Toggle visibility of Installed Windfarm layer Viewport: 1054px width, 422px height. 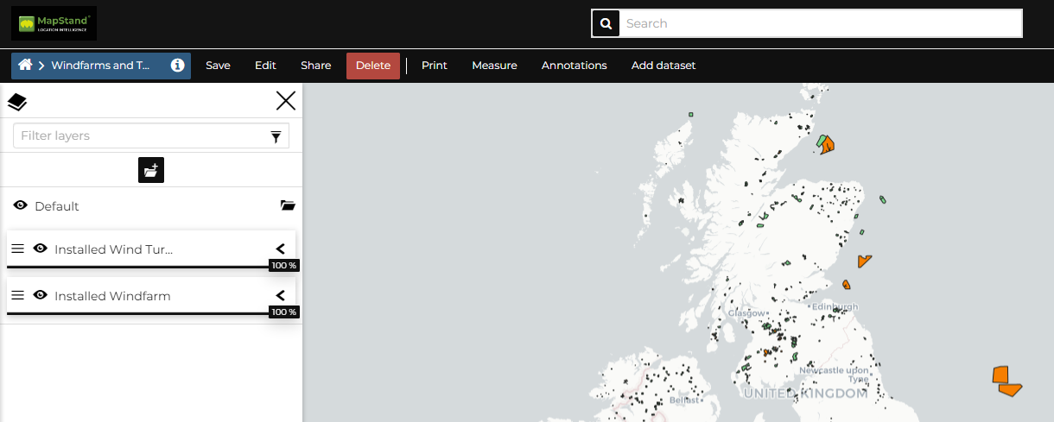pyautogui.click(x=40, y=295)
